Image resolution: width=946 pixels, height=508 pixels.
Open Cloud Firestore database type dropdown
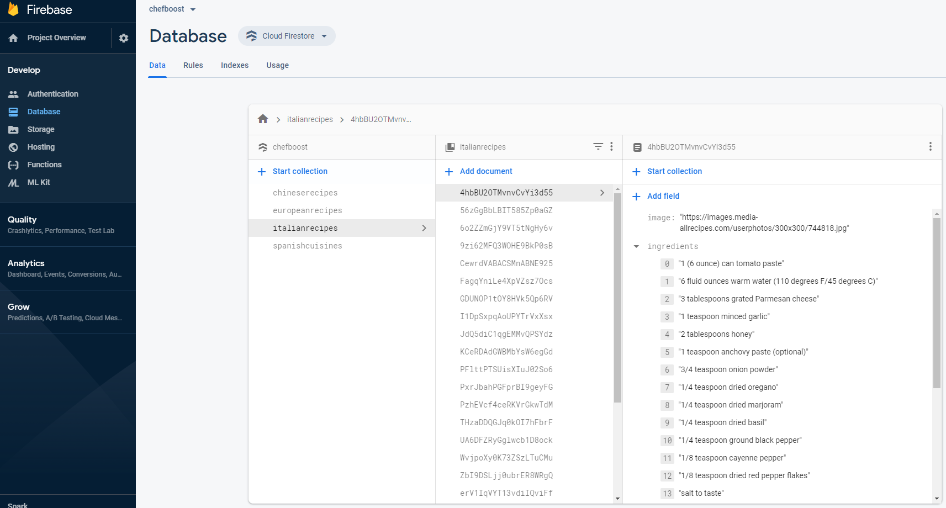(324, 36)
